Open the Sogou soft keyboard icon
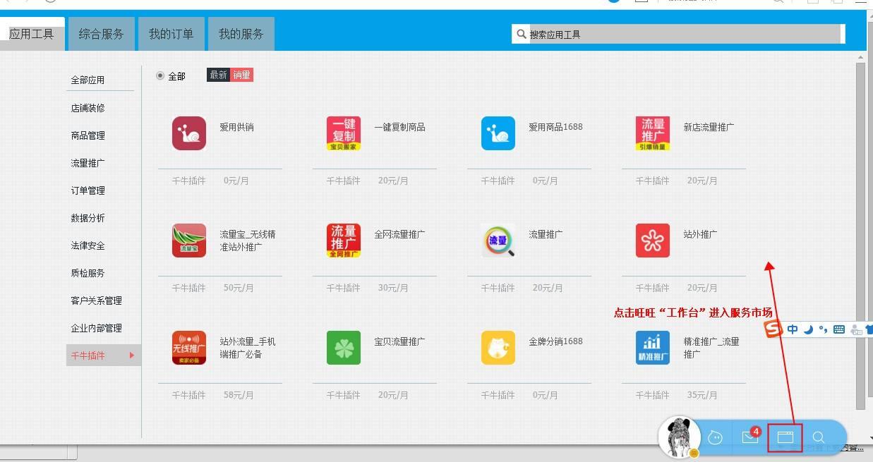This screenshot has width=873, height=462. (839, 329)
